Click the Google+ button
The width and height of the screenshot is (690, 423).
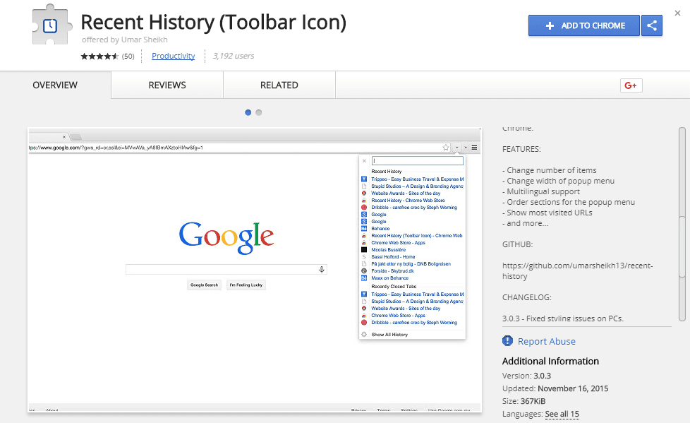(x=631, y=85)
